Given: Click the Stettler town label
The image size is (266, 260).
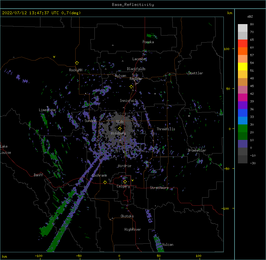Looking at the screenshot, I should 196,73.
